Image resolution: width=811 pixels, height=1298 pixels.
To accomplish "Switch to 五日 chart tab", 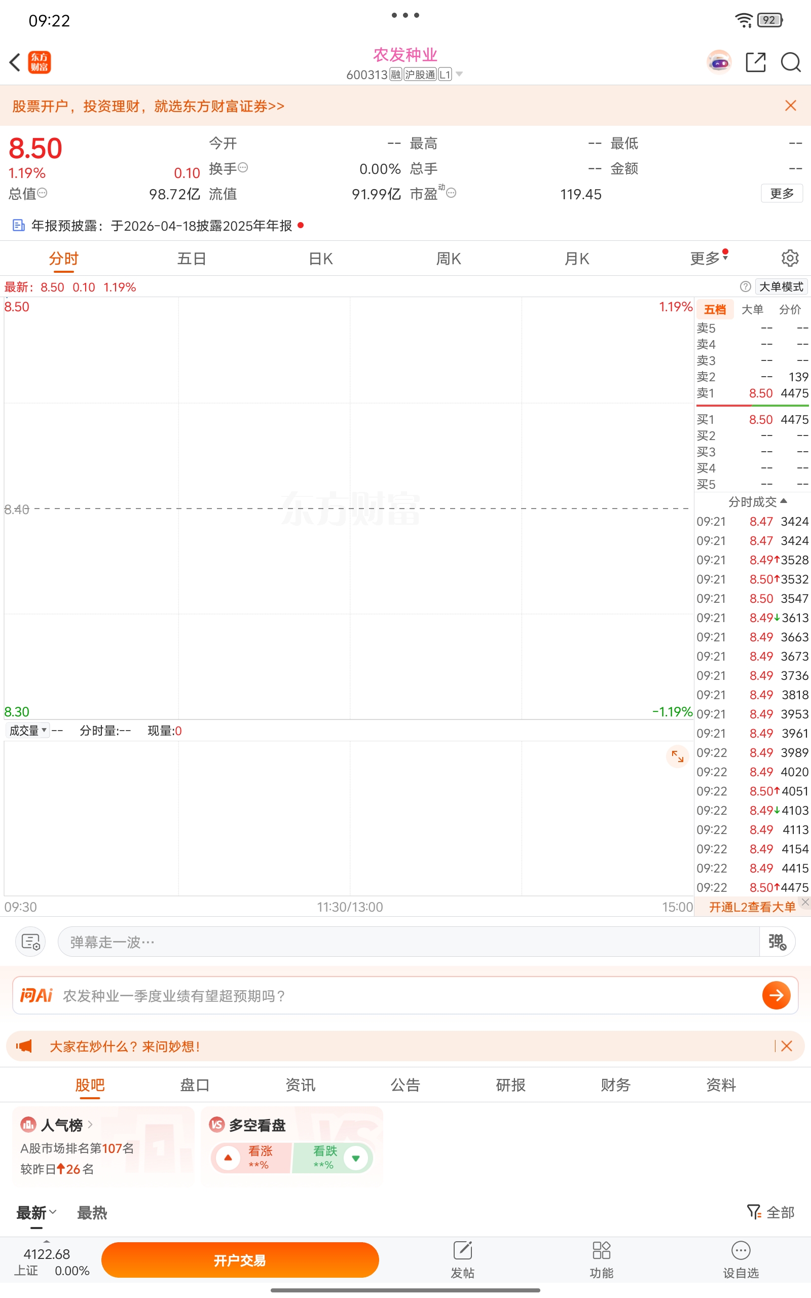I will pyautogui.click(x=192, y=258).
